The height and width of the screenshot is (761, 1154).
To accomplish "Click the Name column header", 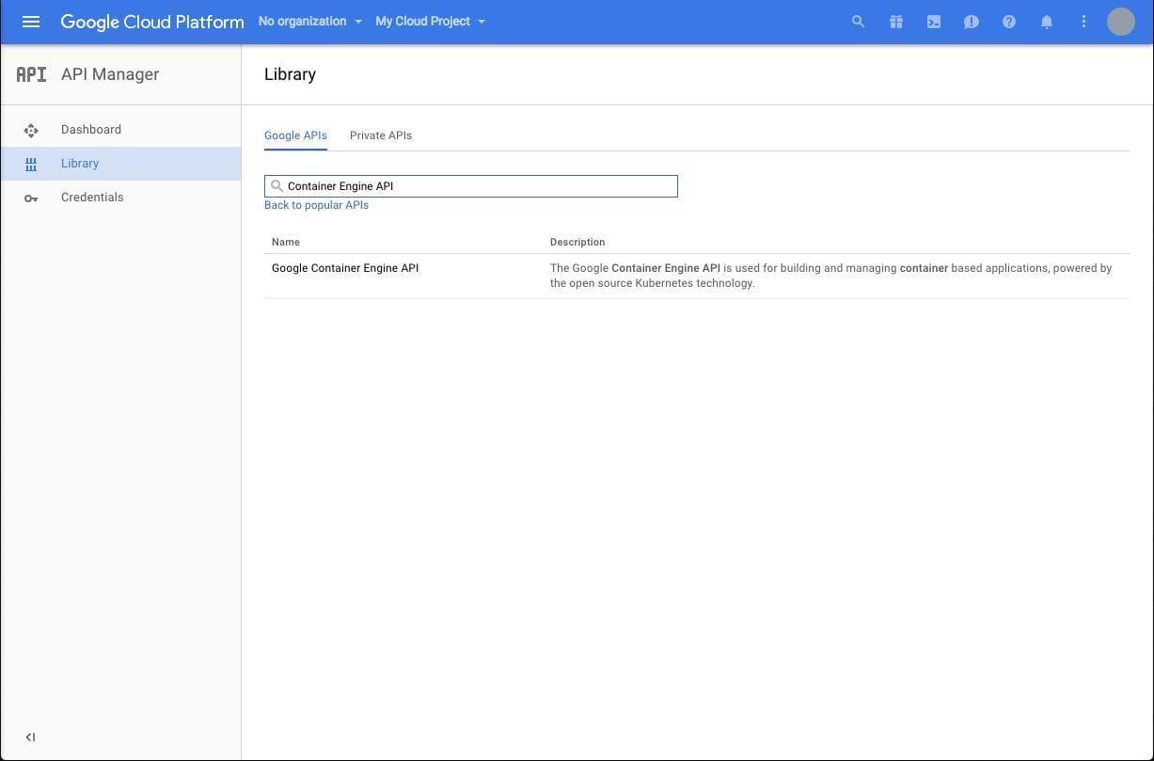I will point(286,242).
